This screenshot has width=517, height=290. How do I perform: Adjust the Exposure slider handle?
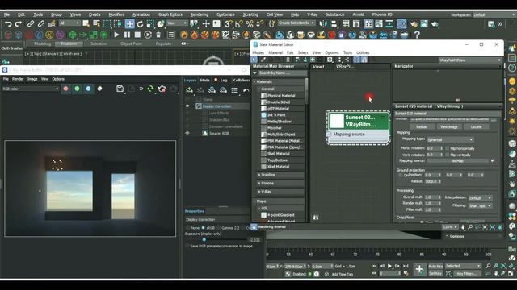204,240
